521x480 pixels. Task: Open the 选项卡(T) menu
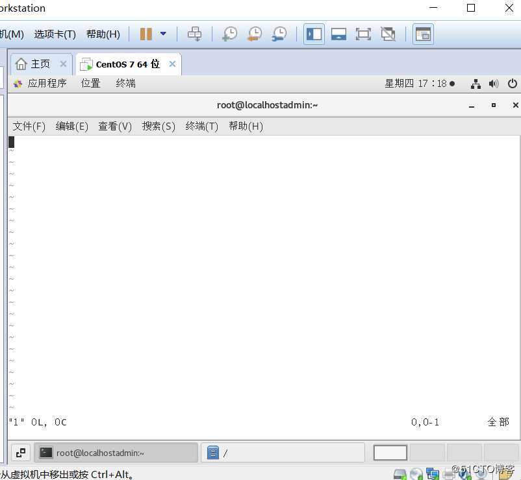pyautogui.click(x=55, y=34)
